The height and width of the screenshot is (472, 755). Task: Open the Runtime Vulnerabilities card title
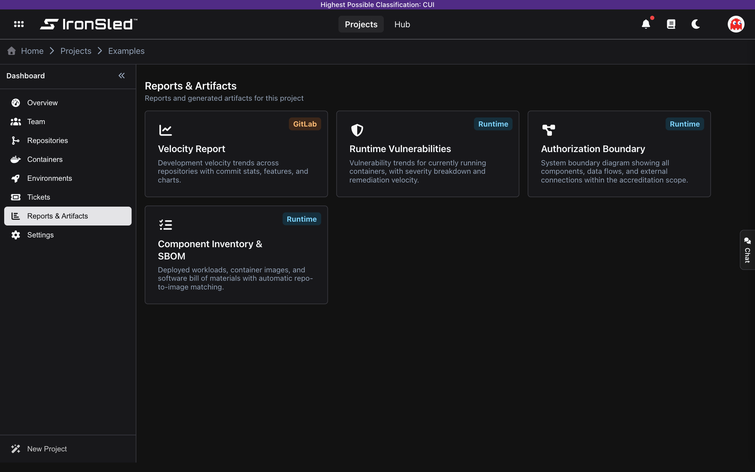[x=400, y=149]
